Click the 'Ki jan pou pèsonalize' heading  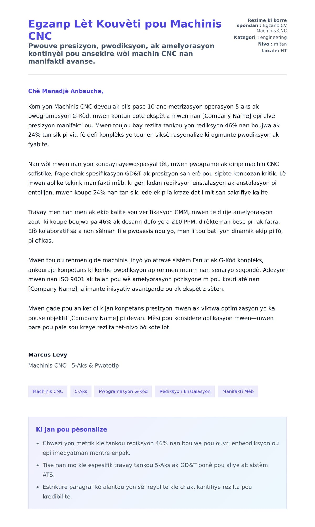71,429
